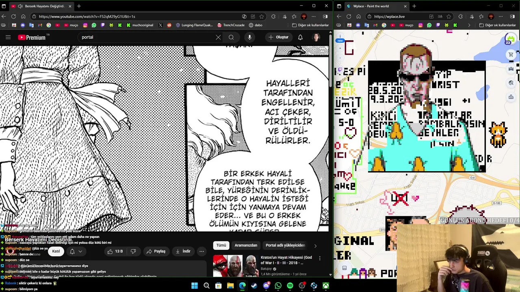The image size is (520, 292).
Task: Open a new tab in YouTube window
Action: click(79, 6)
